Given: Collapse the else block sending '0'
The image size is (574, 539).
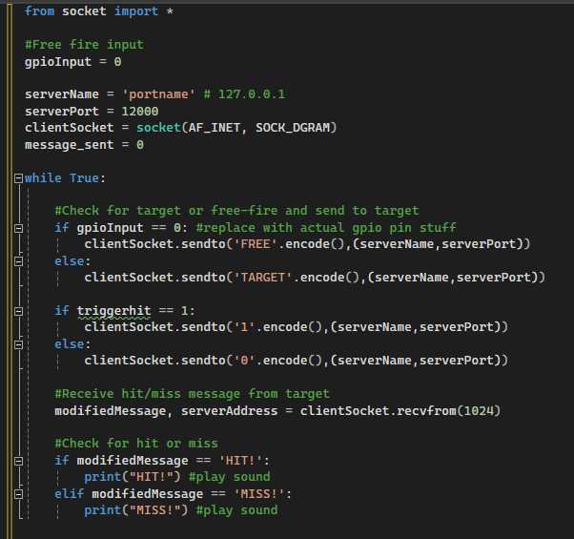Looking at the screenshot, I should coord(18,344).
